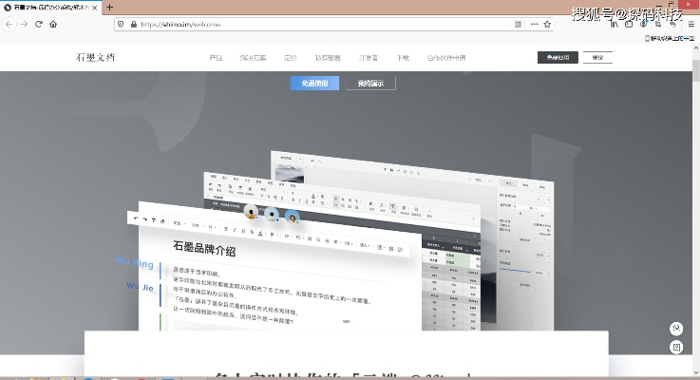Open the 解决方案 menu

click(253, 58)
